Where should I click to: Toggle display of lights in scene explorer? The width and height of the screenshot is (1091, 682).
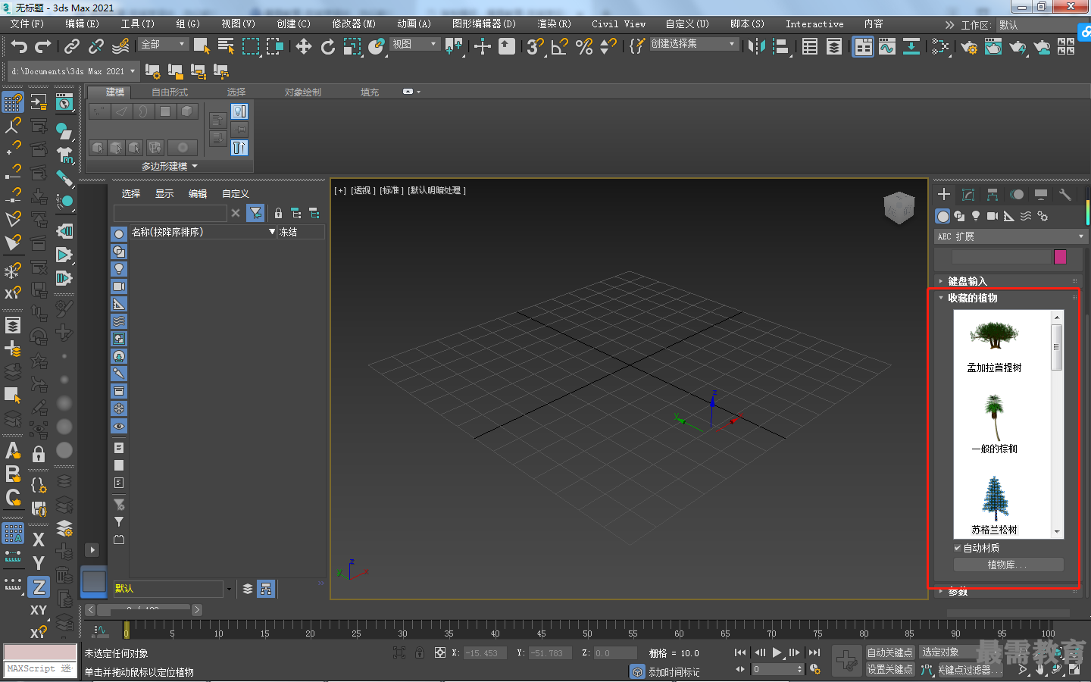tap(119, 269)
